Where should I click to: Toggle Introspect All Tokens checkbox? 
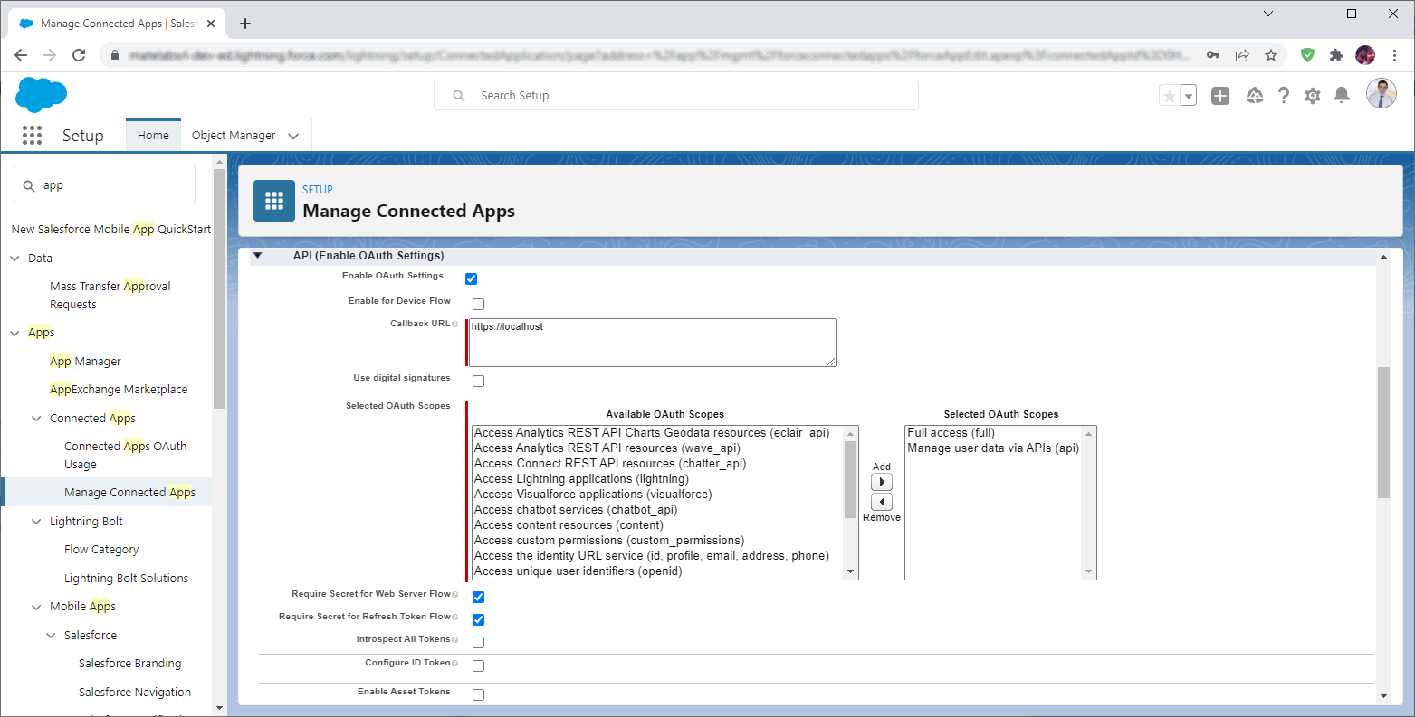[478, 642]
